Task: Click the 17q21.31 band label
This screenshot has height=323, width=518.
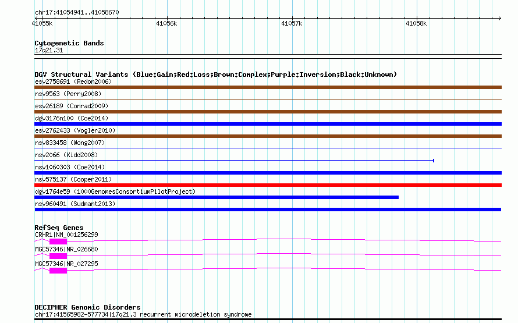Action: (49, 50)
